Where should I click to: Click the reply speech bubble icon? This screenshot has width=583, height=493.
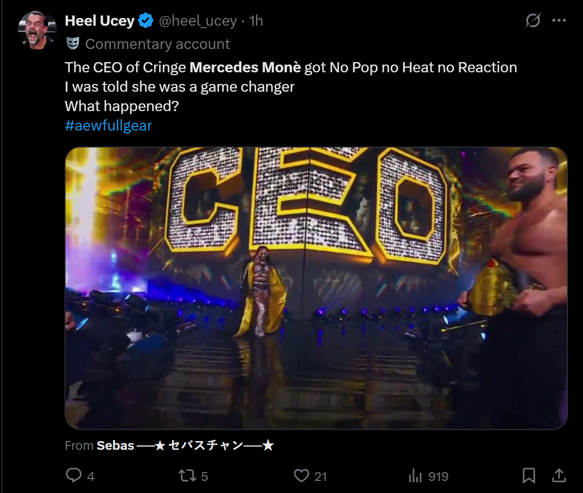pyautogui.click(x=73, y=476)
